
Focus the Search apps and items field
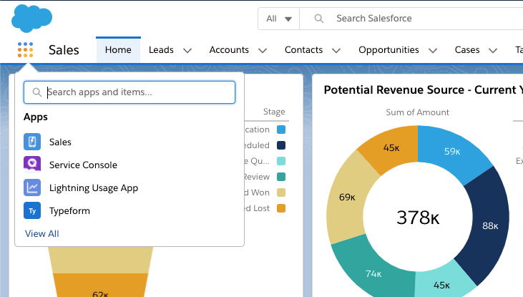(x=129, y=92)
